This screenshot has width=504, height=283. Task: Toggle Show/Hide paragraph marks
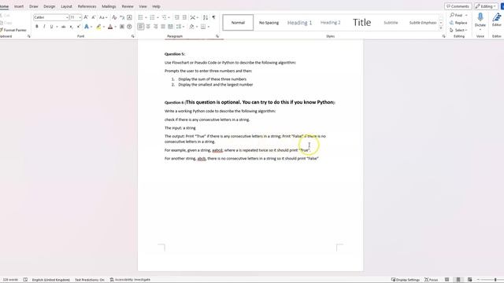tap(213, 17)
